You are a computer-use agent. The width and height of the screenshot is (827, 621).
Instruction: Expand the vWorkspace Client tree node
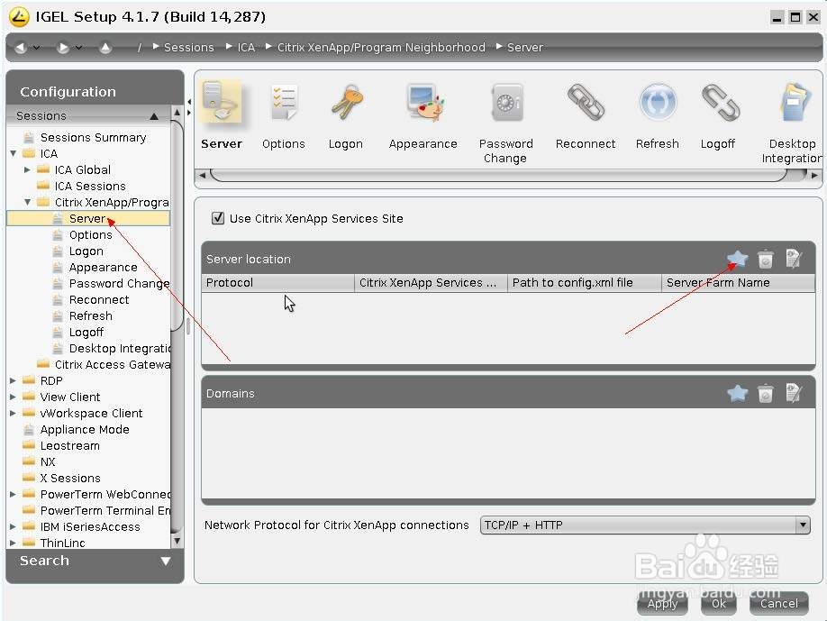(13, 413)
